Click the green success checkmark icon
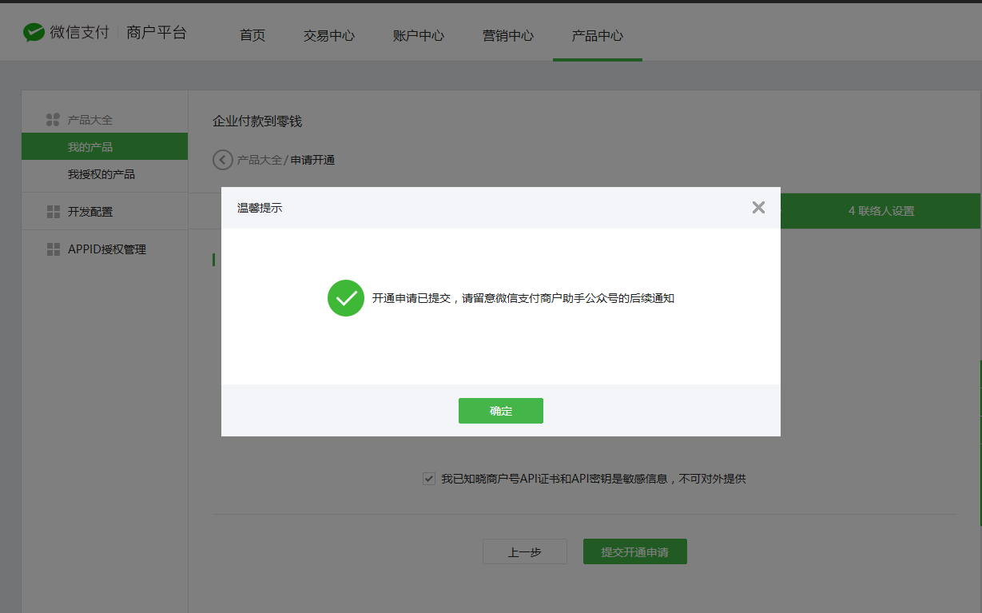The image size is (982, 613). click(346, 298)
